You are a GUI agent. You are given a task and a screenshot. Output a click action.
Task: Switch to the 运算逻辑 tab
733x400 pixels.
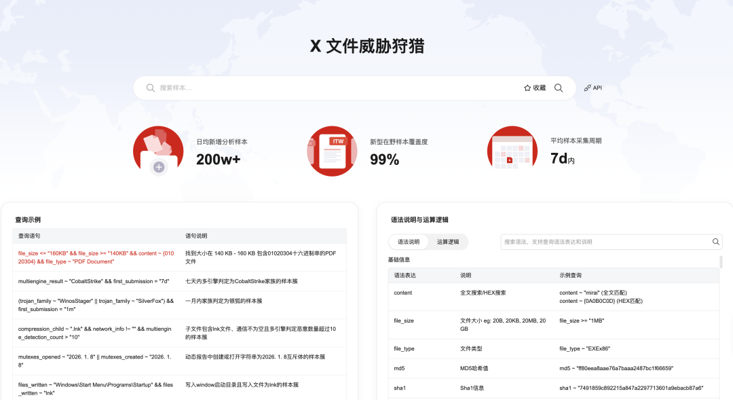[448, 242]
